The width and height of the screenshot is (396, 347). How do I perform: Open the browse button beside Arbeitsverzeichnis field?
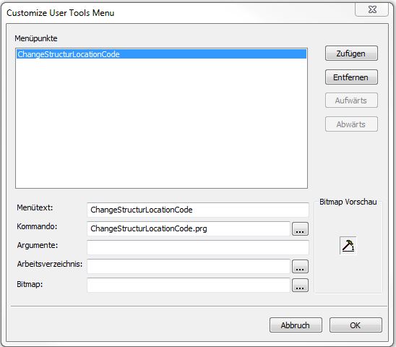[300, 266]
